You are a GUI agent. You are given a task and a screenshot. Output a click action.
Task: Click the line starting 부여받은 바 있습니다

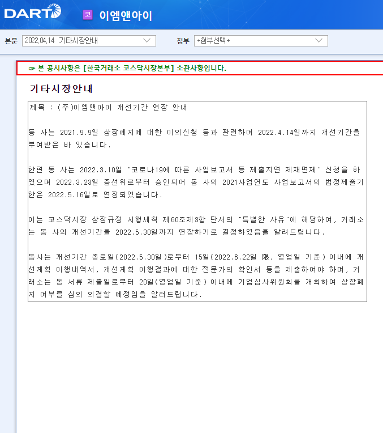[x=70, y=145]
